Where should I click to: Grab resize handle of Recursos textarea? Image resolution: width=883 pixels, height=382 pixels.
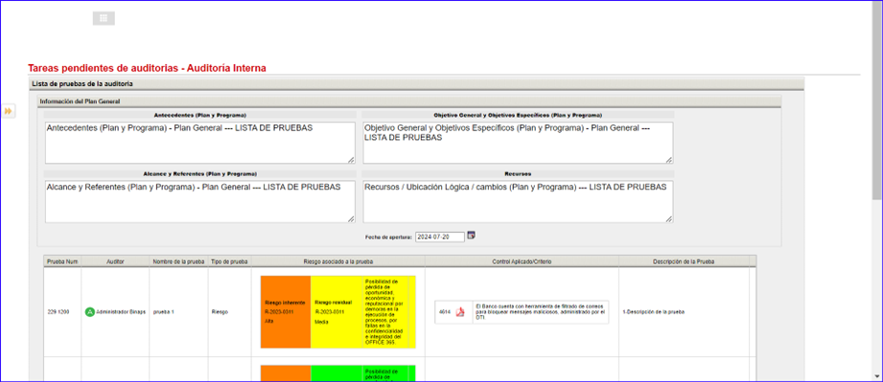[668, 218]
